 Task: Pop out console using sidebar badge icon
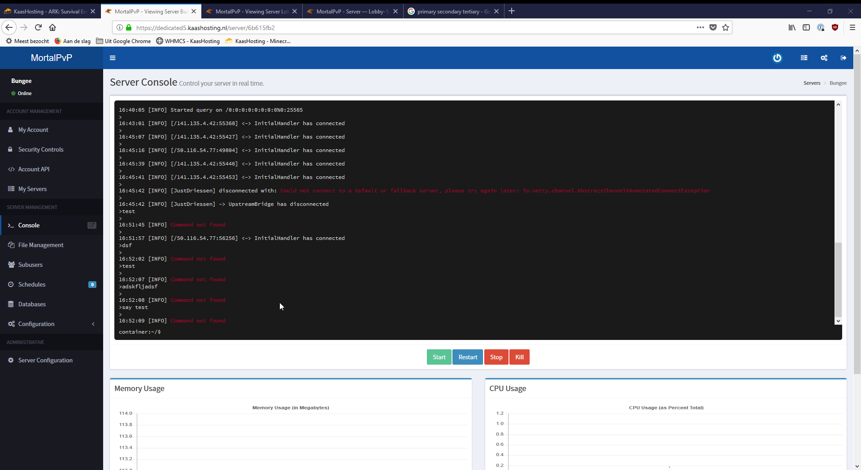point(92,225)
